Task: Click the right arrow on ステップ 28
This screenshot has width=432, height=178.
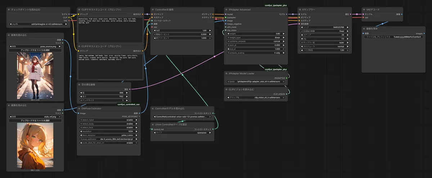Action: [x=348, y=35]
